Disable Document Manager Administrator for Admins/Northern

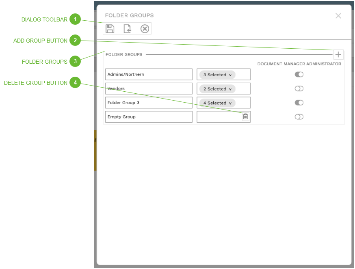pyautogui.click(x=299, y=74)
